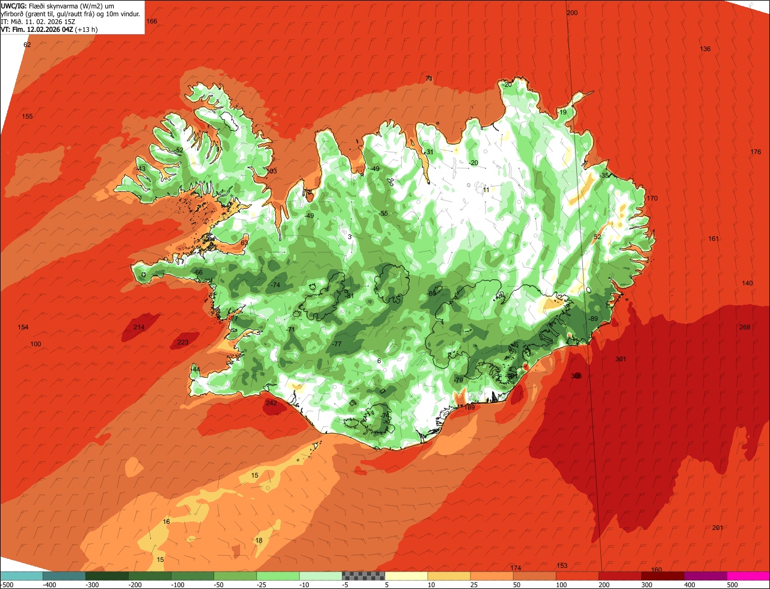Click the map value '166' near the top left
770x589 pixels.
[152, 21]
